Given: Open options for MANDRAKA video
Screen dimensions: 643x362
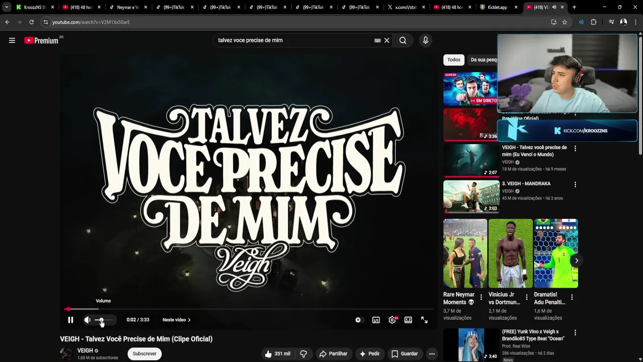Looking at the screenshot, I should click(x=575, y=185).
